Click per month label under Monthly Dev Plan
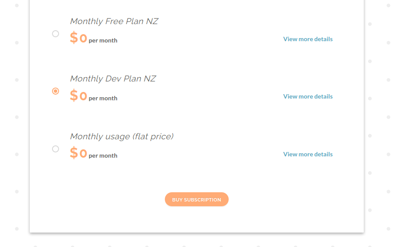 (x=103, y=99)
